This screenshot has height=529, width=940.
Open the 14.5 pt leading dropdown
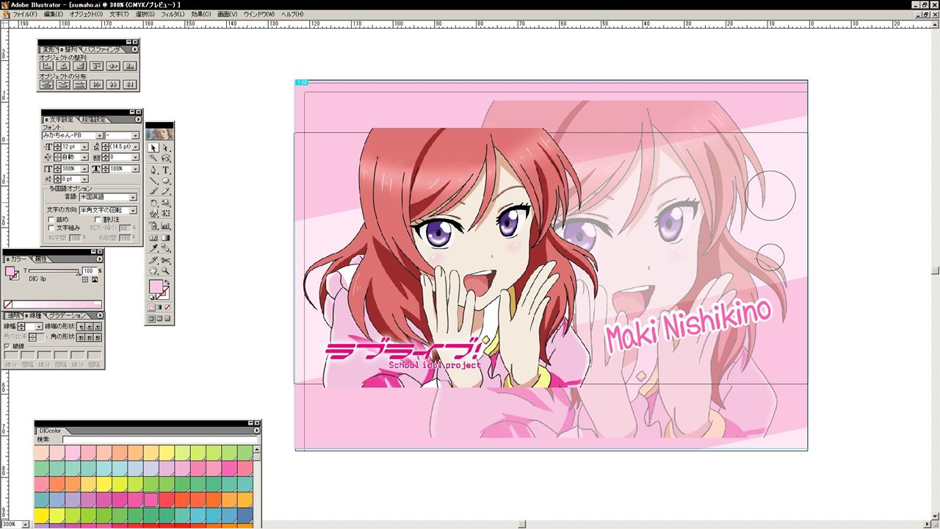tap(135, 147)
